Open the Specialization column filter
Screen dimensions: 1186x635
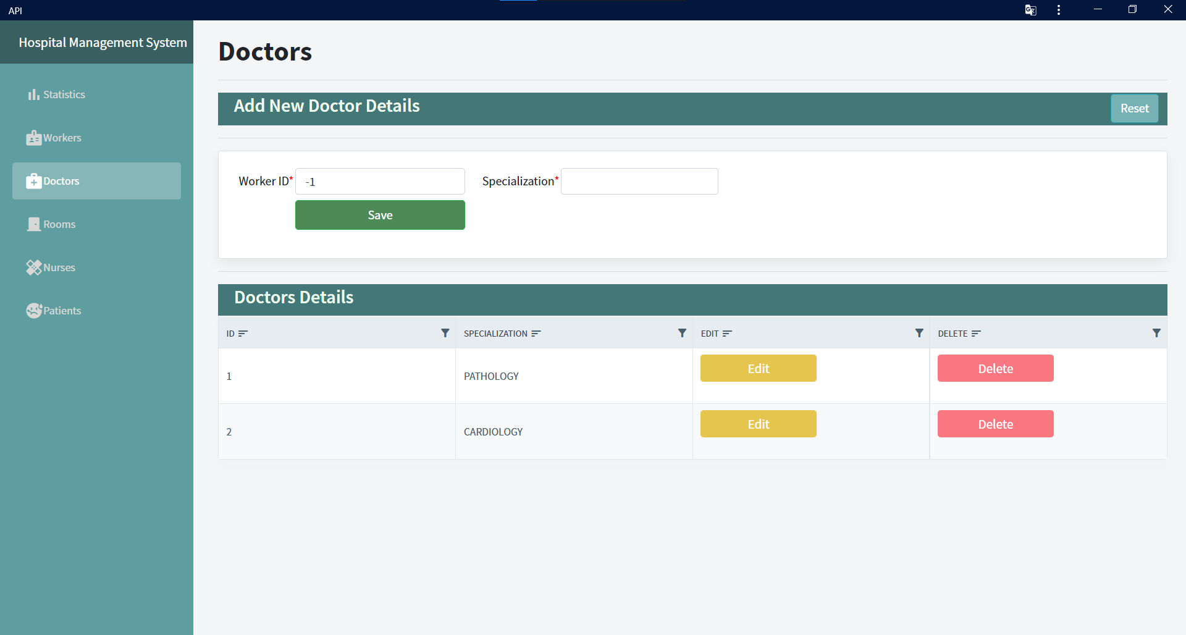[682, 333]
